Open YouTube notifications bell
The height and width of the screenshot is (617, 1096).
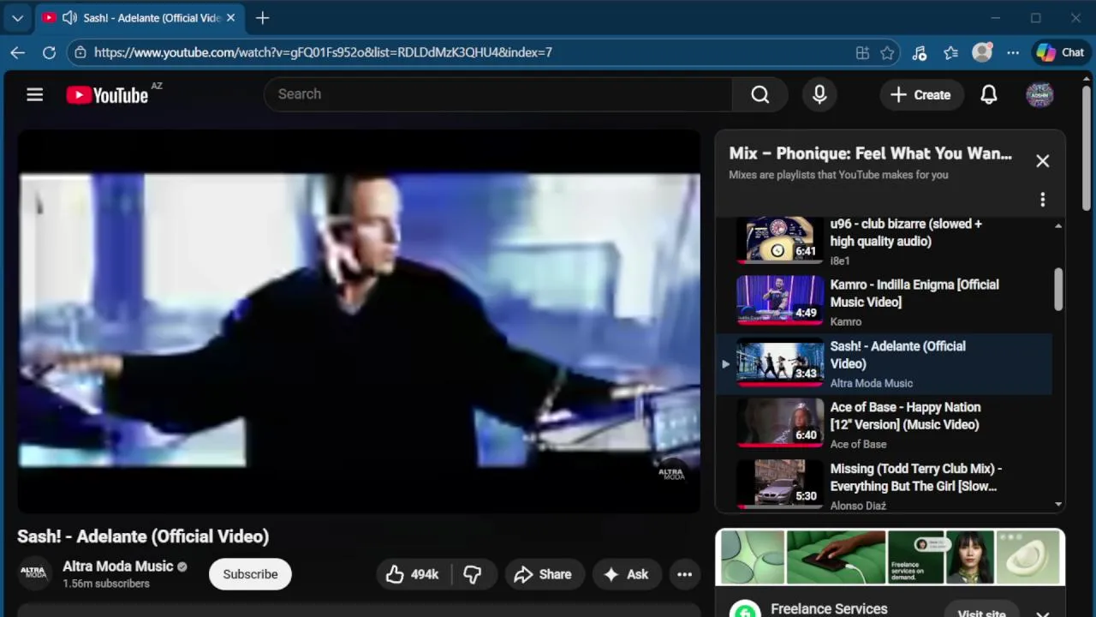tap(989, 94)
